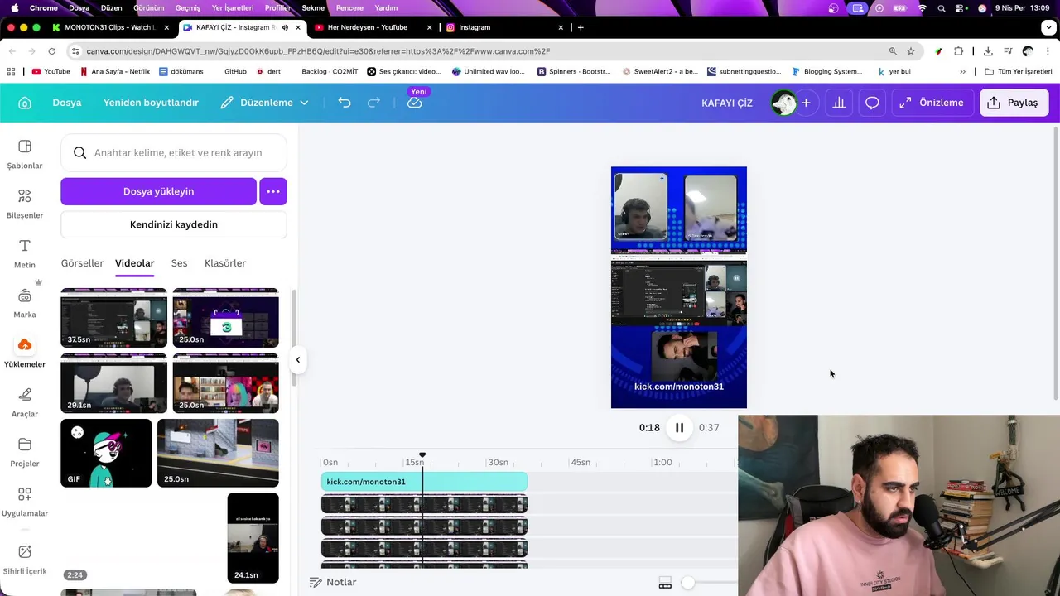
Task: Open Görünüm in macOS menu bar
Action: (x=149, y=7)
